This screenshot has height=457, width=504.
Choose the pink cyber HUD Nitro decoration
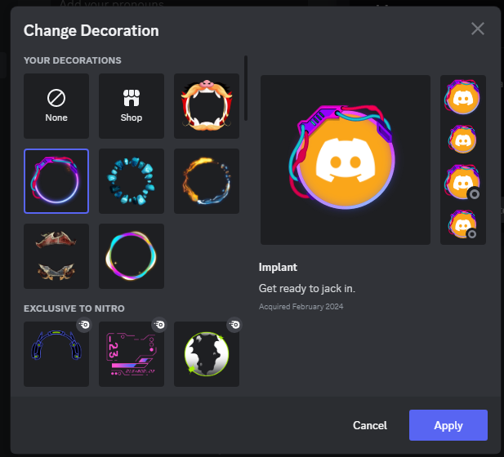(x=132, y=354)
